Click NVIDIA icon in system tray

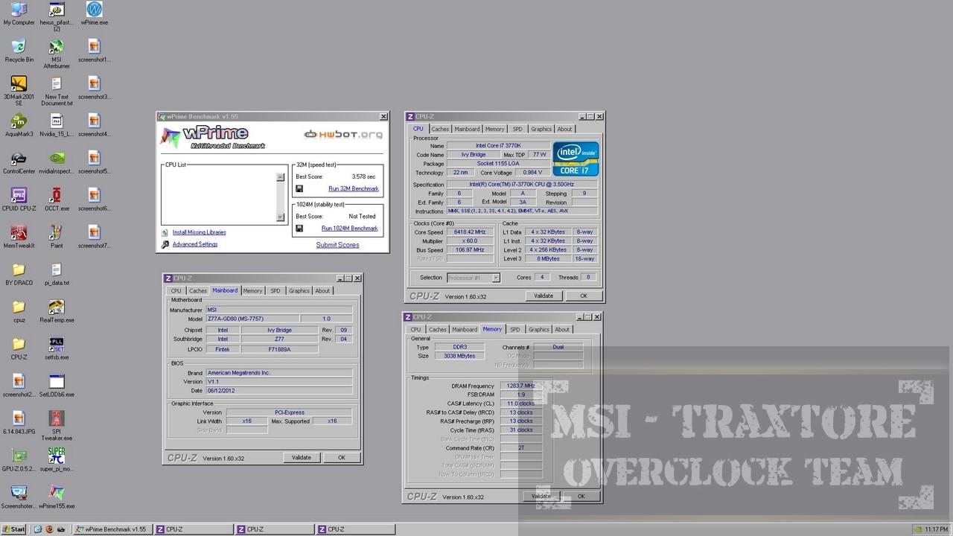917,529
